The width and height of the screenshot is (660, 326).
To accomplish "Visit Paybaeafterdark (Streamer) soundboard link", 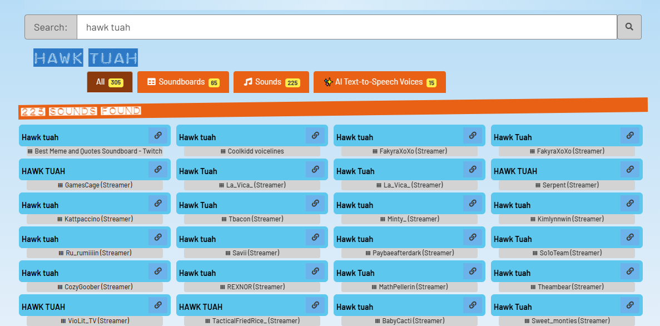I will (410, 253).
